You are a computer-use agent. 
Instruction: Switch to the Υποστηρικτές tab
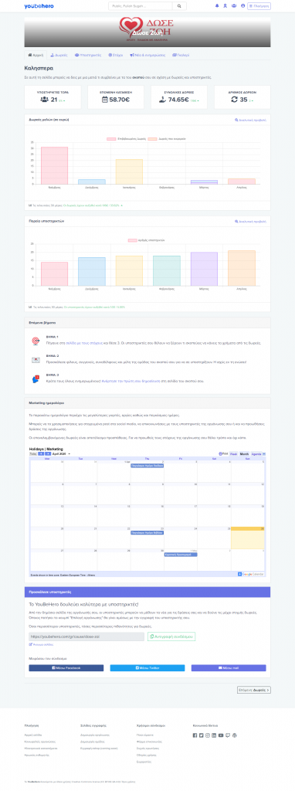88,55
